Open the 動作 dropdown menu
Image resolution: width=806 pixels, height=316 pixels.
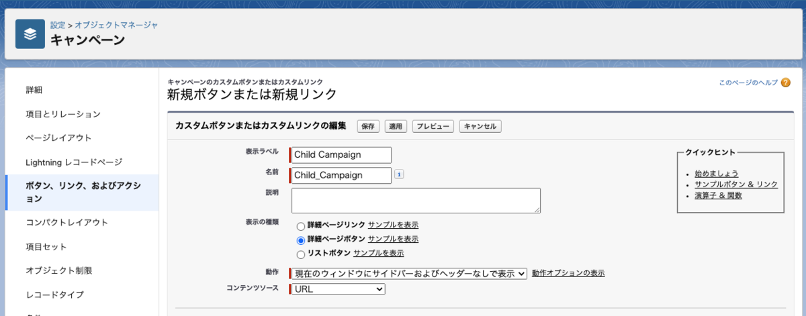click(x=410, y=273)
